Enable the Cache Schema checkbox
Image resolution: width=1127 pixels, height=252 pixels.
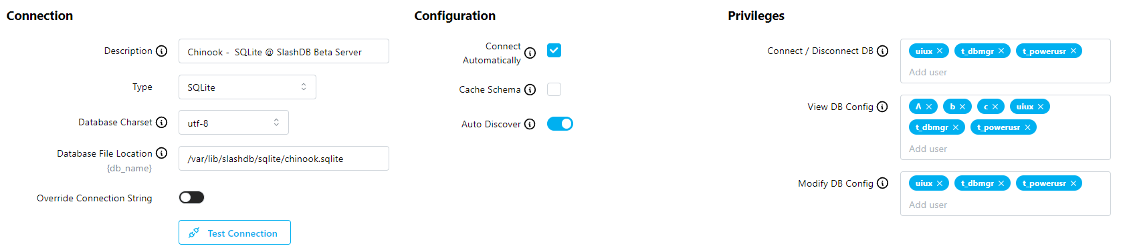point(554,89)
